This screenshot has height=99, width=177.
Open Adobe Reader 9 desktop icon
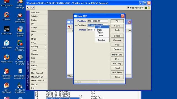pos(7,4)
